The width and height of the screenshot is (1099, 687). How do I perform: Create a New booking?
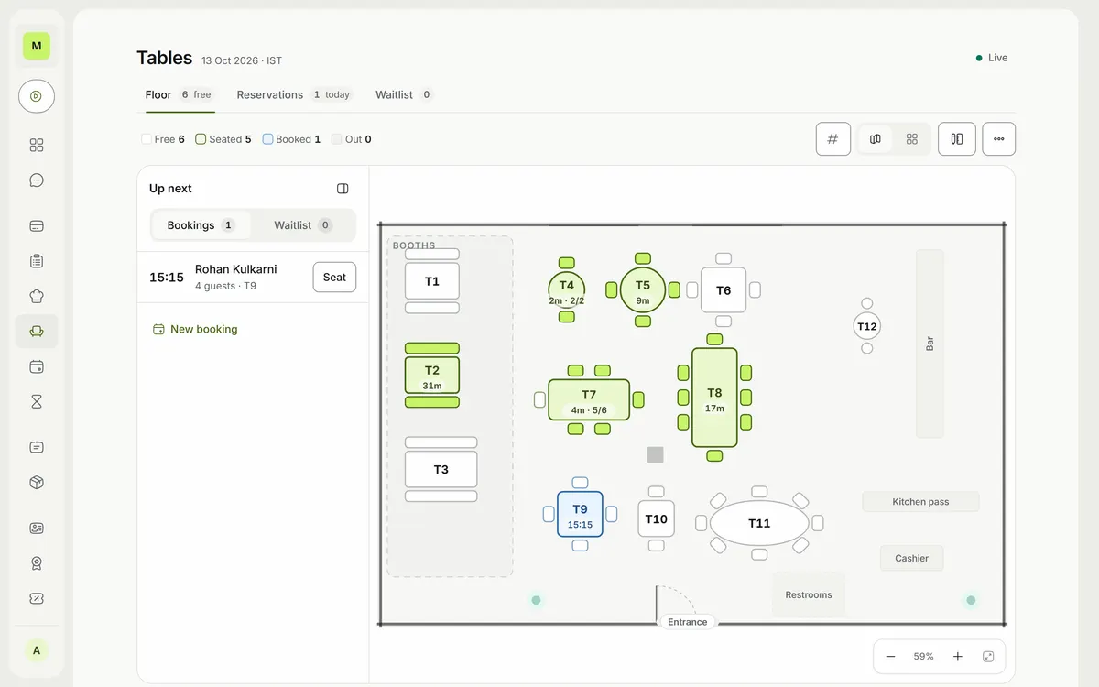195,329
